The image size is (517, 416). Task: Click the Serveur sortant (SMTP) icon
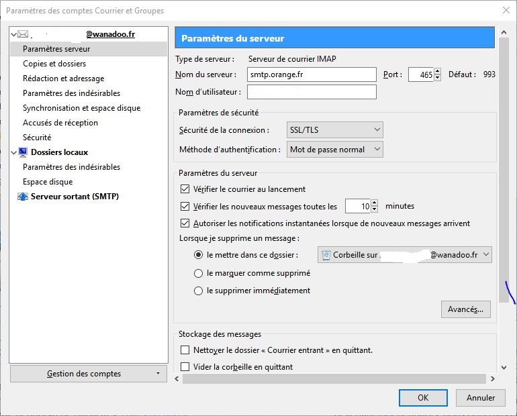point(23,197)
